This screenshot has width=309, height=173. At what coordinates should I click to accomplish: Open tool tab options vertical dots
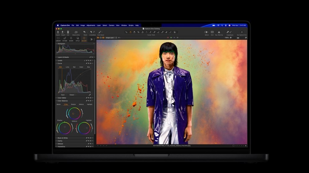[94, 39]
